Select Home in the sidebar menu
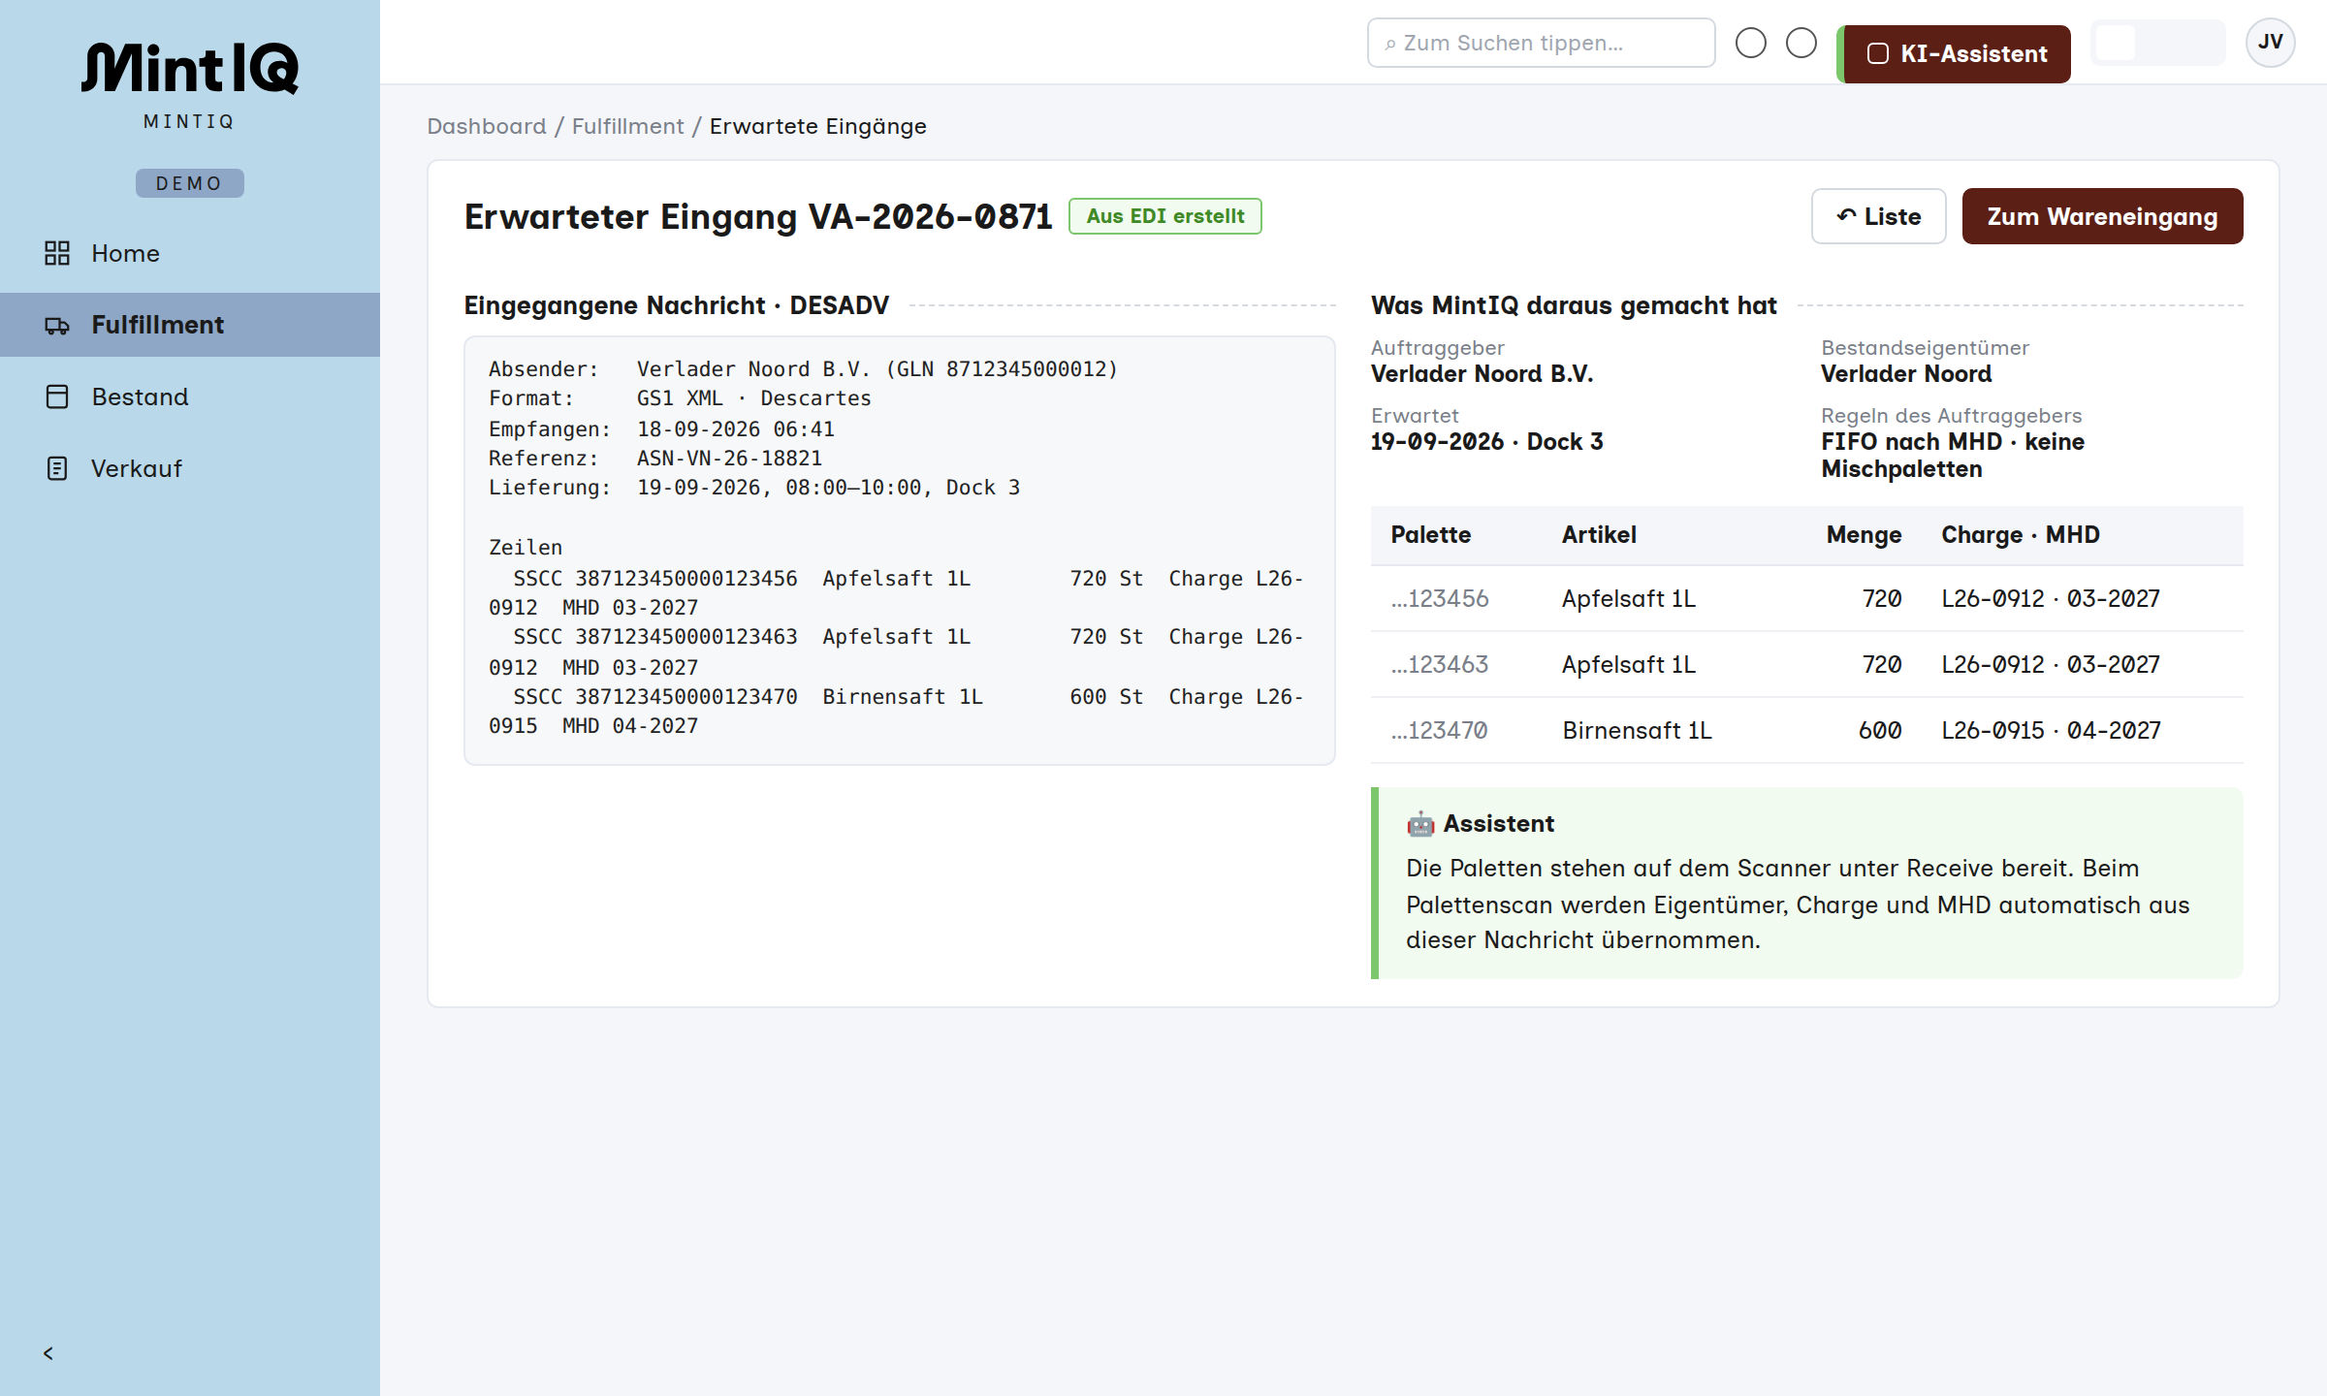 tap(190, 253)
